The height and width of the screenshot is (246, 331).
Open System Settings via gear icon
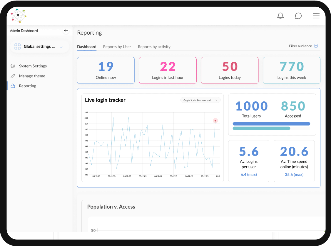click(x=13, y=66)
